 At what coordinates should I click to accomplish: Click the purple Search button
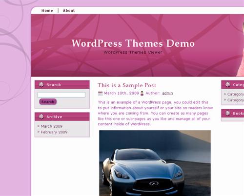48,102
